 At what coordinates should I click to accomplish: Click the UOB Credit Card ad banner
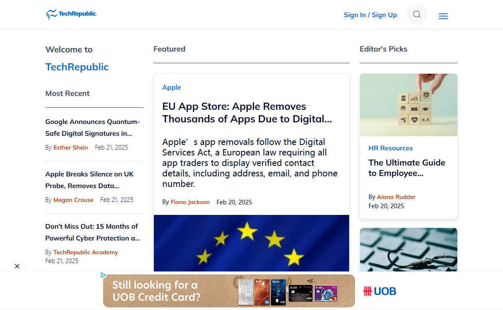pyautogui.click(x=229, y=291)
